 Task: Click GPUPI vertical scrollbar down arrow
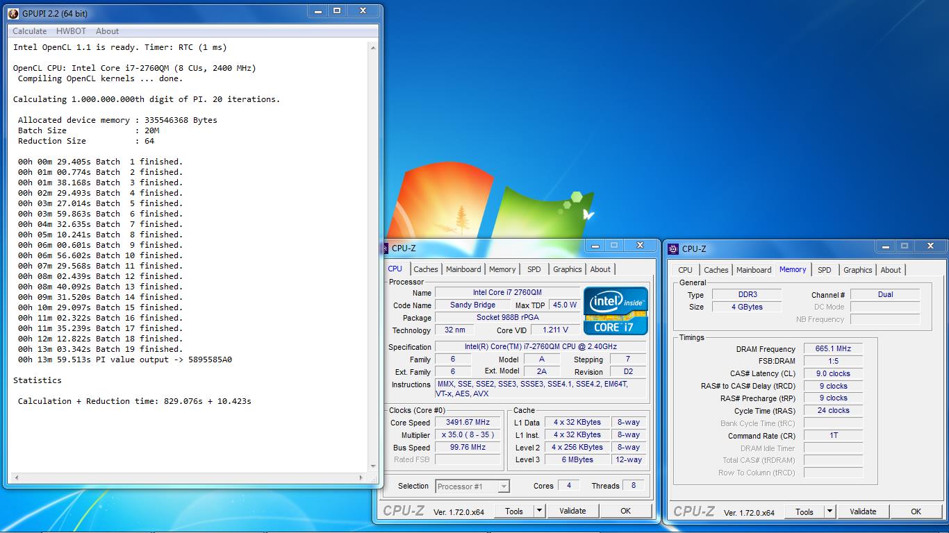(x=373, y=466)
